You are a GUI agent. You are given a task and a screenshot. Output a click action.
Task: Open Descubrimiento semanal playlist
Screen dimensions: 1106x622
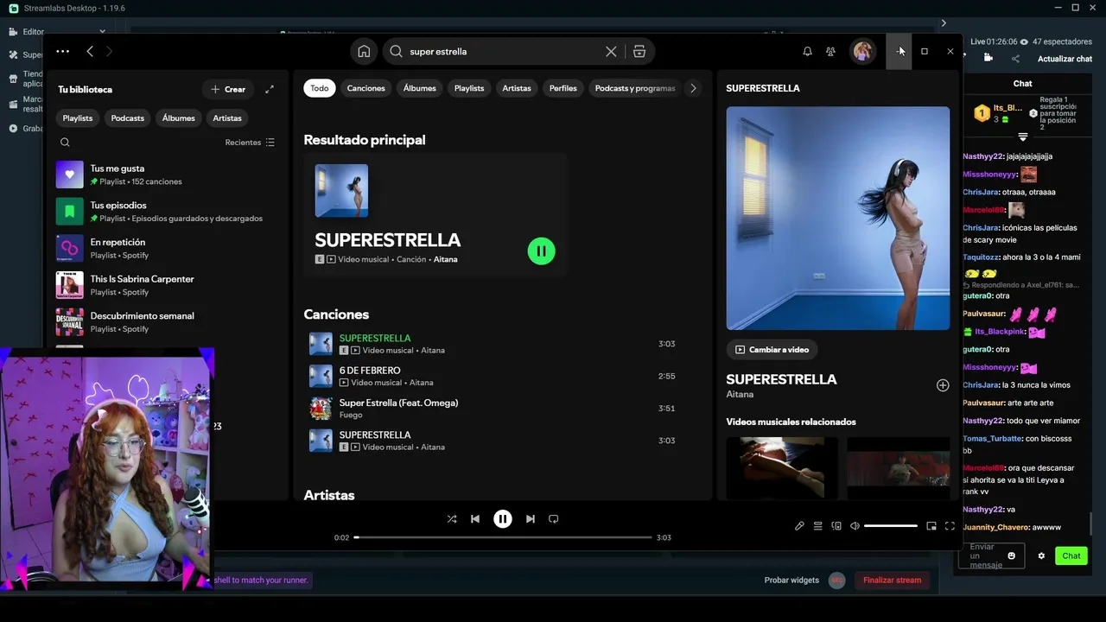click(166, 322)
